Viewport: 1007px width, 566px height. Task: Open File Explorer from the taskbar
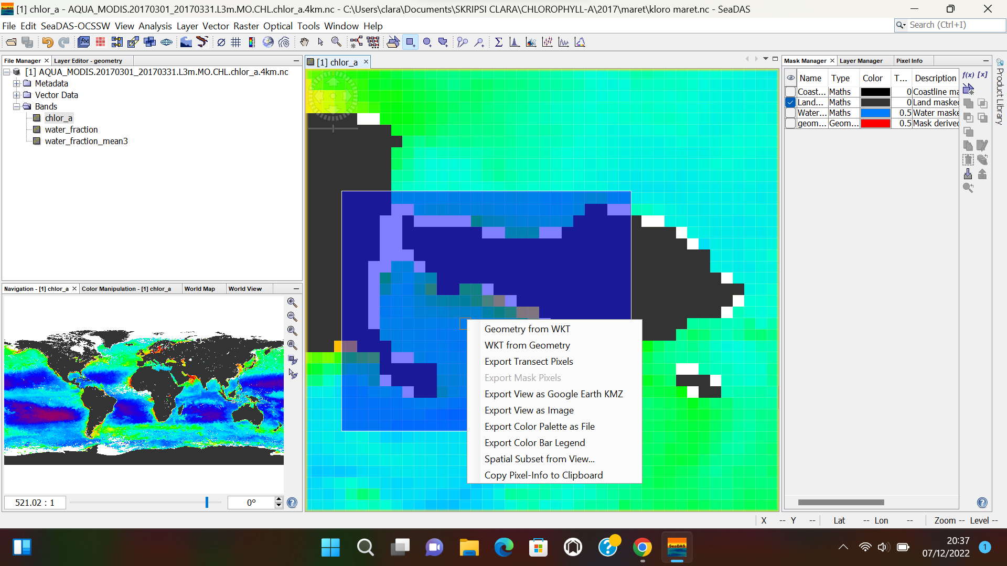[x=469, y=548]
